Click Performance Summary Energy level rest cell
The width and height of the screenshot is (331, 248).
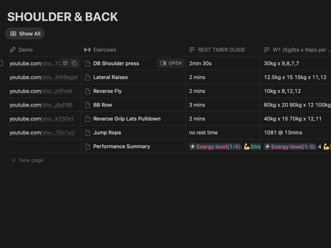223,146
